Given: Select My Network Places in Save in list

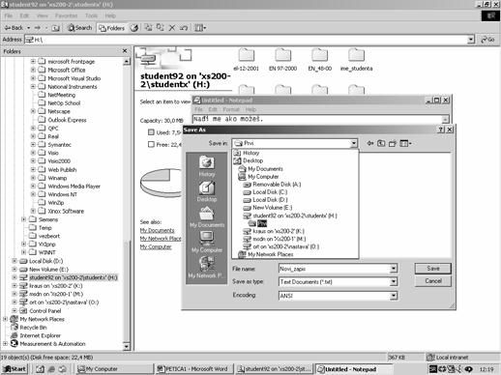Looking at the screenshot, I should point(266,254).
